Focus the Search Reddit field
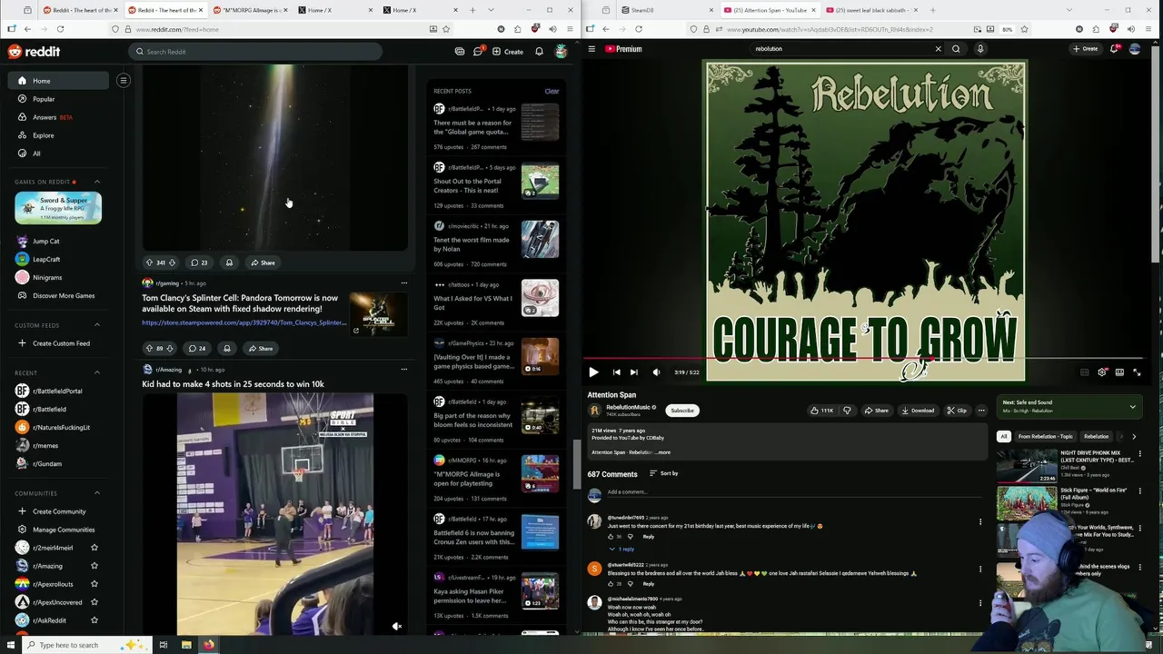This screenshot has width=1163, height=654. pyautogui.click(x=254, y=52)
